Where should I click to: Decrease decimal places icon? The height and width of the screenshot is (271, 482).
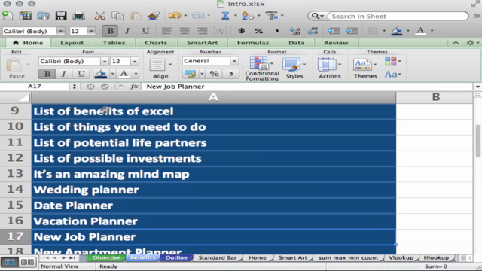point(313,31)
